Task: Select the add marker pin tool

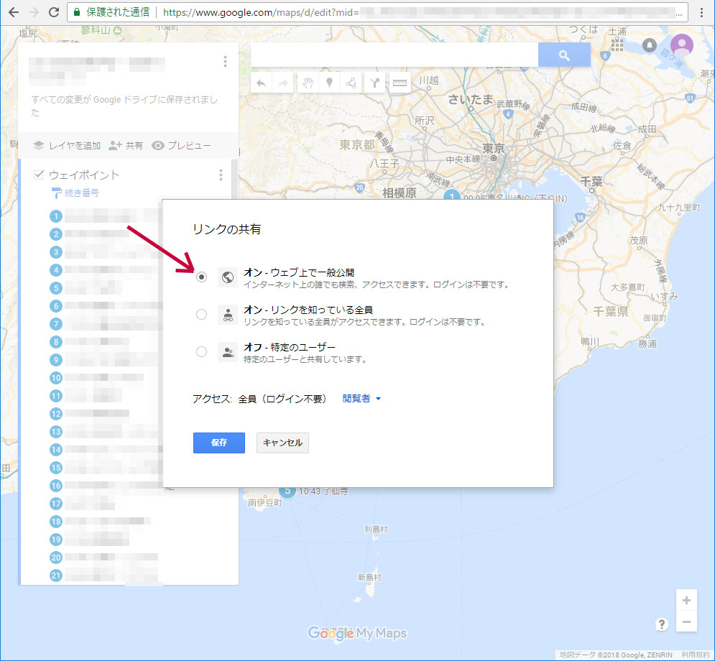Action: tap(329, 83)
